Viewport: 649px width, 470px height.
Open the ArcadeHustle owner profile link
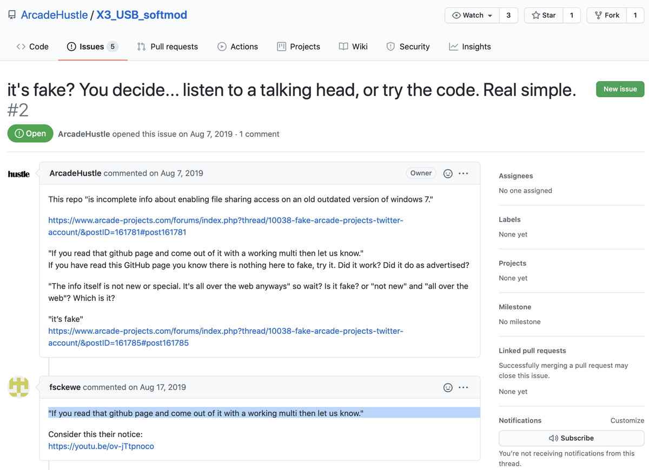coord(54,15)
